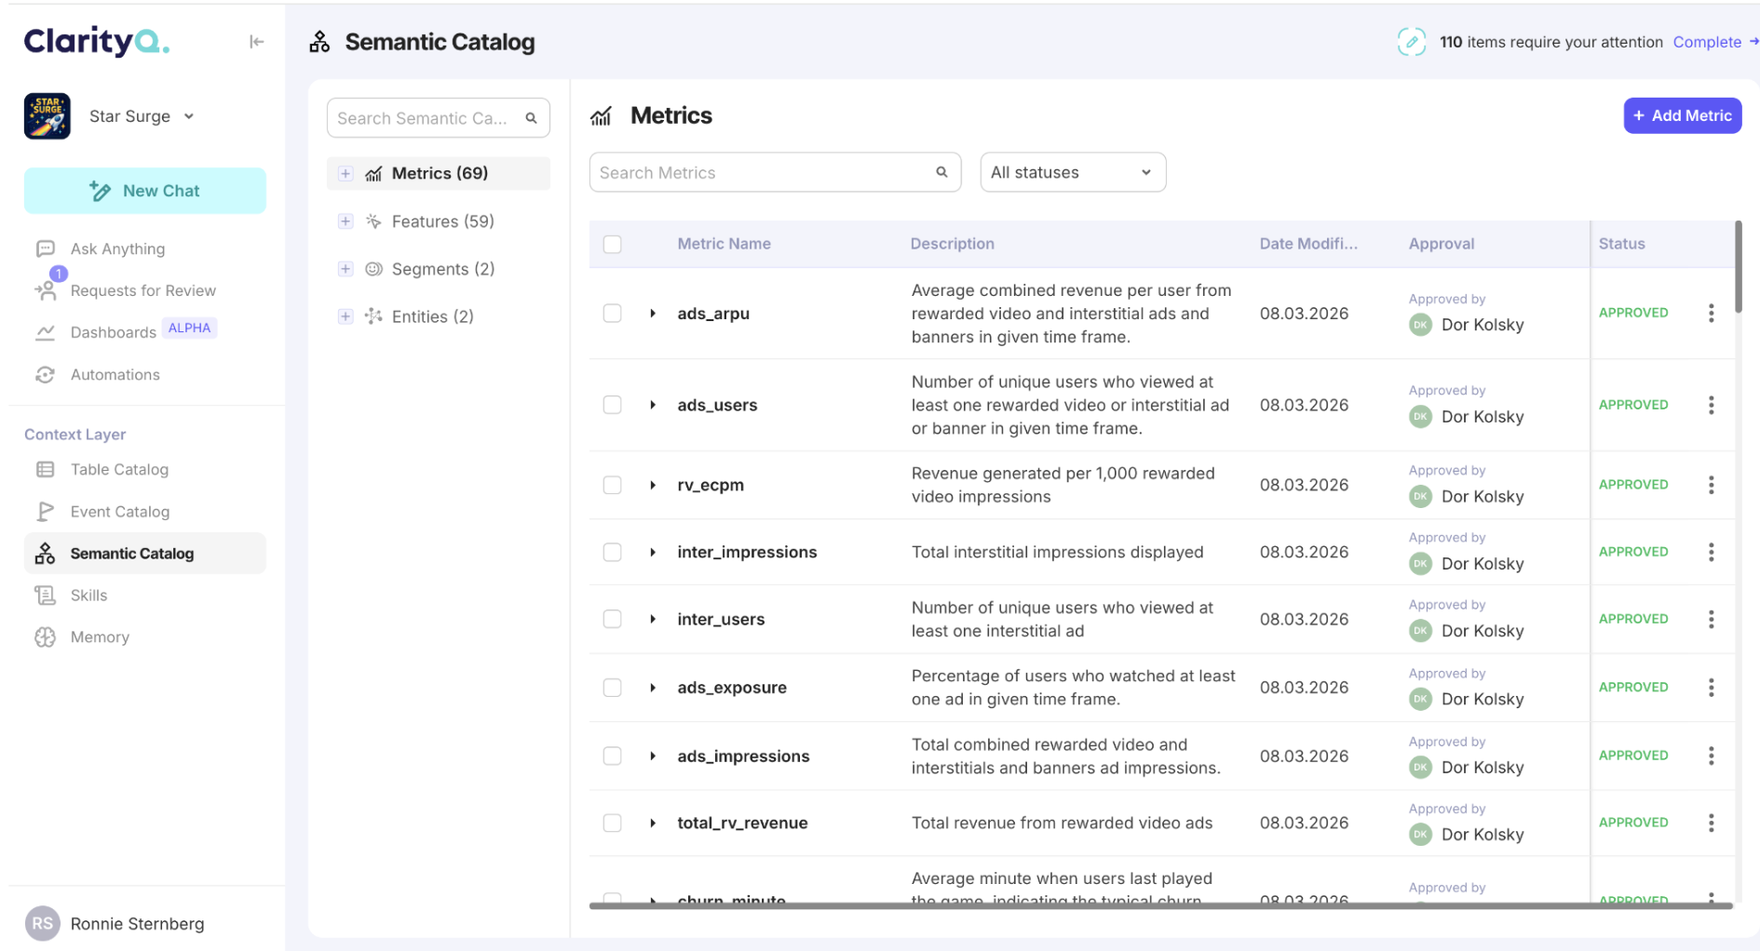Click the magnifier in Search Semantic Catalog
The height and width of the screenshot is (951, 1760).
pos(531,118)
